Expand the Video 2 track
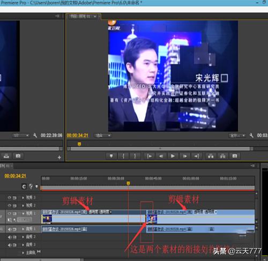Screen dimensions: 268x261 click(23, 206)
